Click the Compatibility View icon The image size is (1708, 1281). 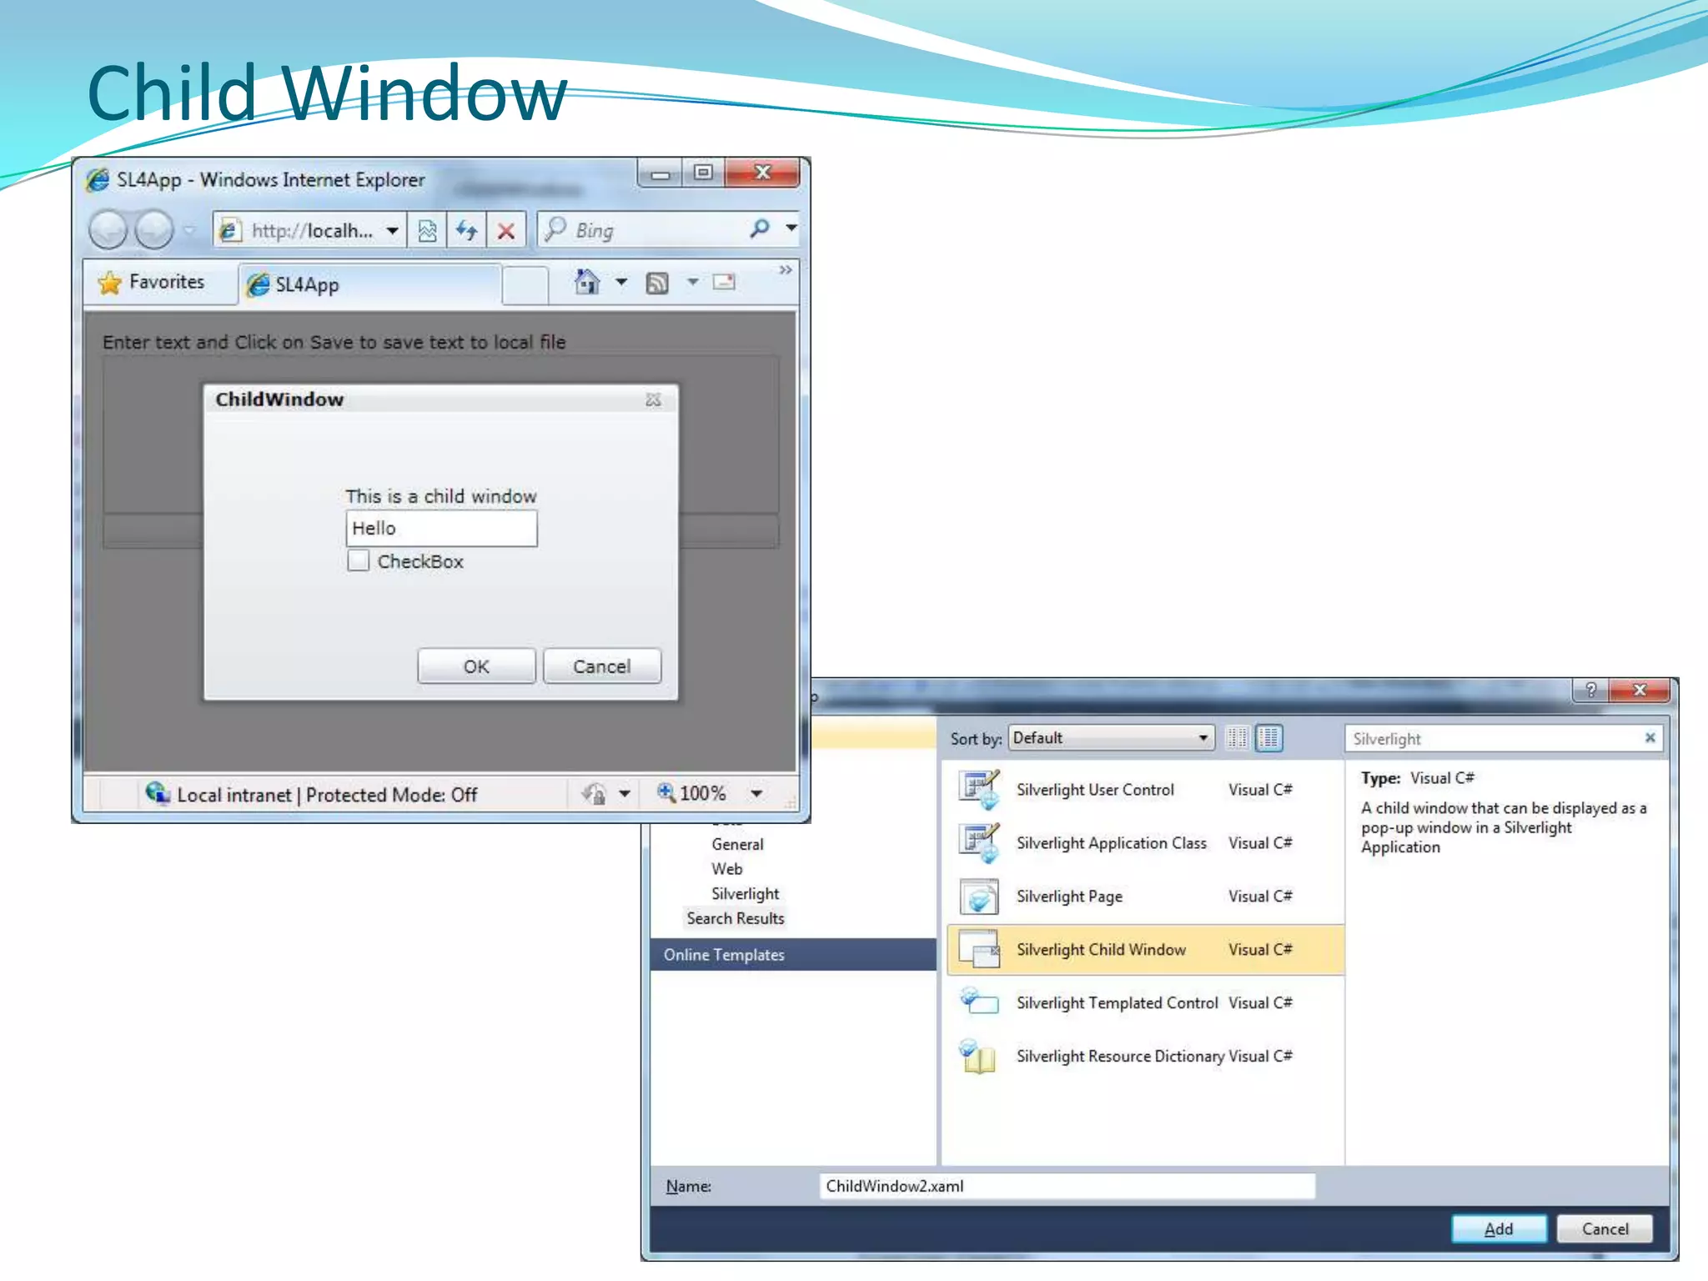(x=428, y=230)
